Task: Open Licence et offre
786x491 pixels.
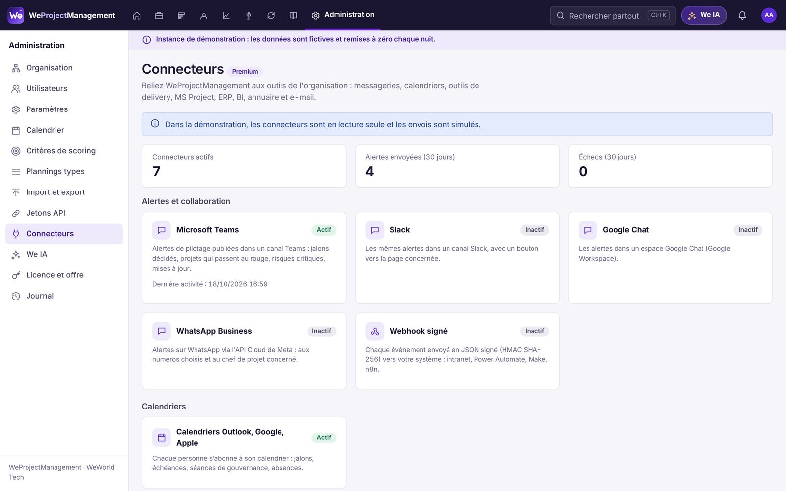Action: pyautogui.click(x=64, y=275)
